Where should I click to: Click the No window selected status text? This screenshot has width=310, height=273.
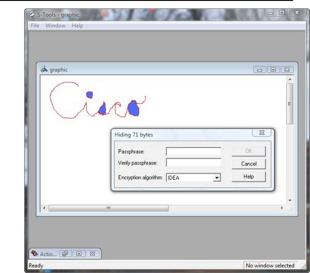(270, 266)
